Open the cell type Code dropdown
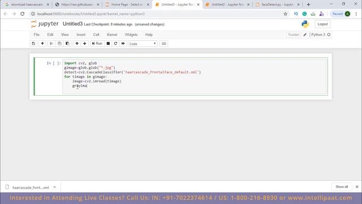This screenshot has width=362, height=204. point(143,44)
